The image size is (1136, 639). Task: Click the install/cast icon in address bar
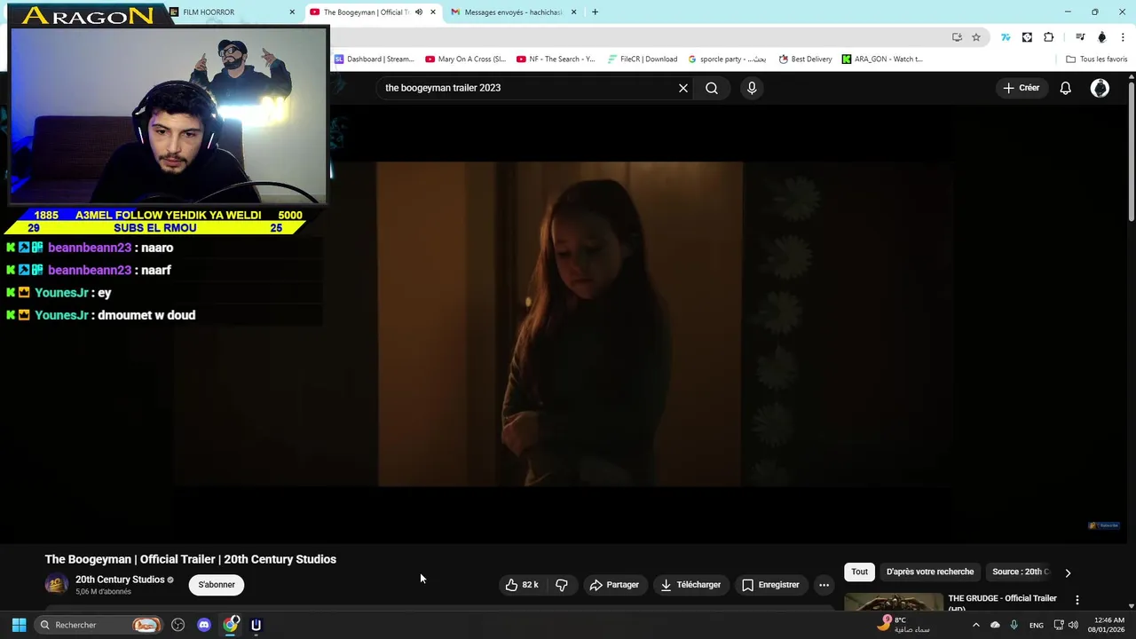tap(957, 37)
